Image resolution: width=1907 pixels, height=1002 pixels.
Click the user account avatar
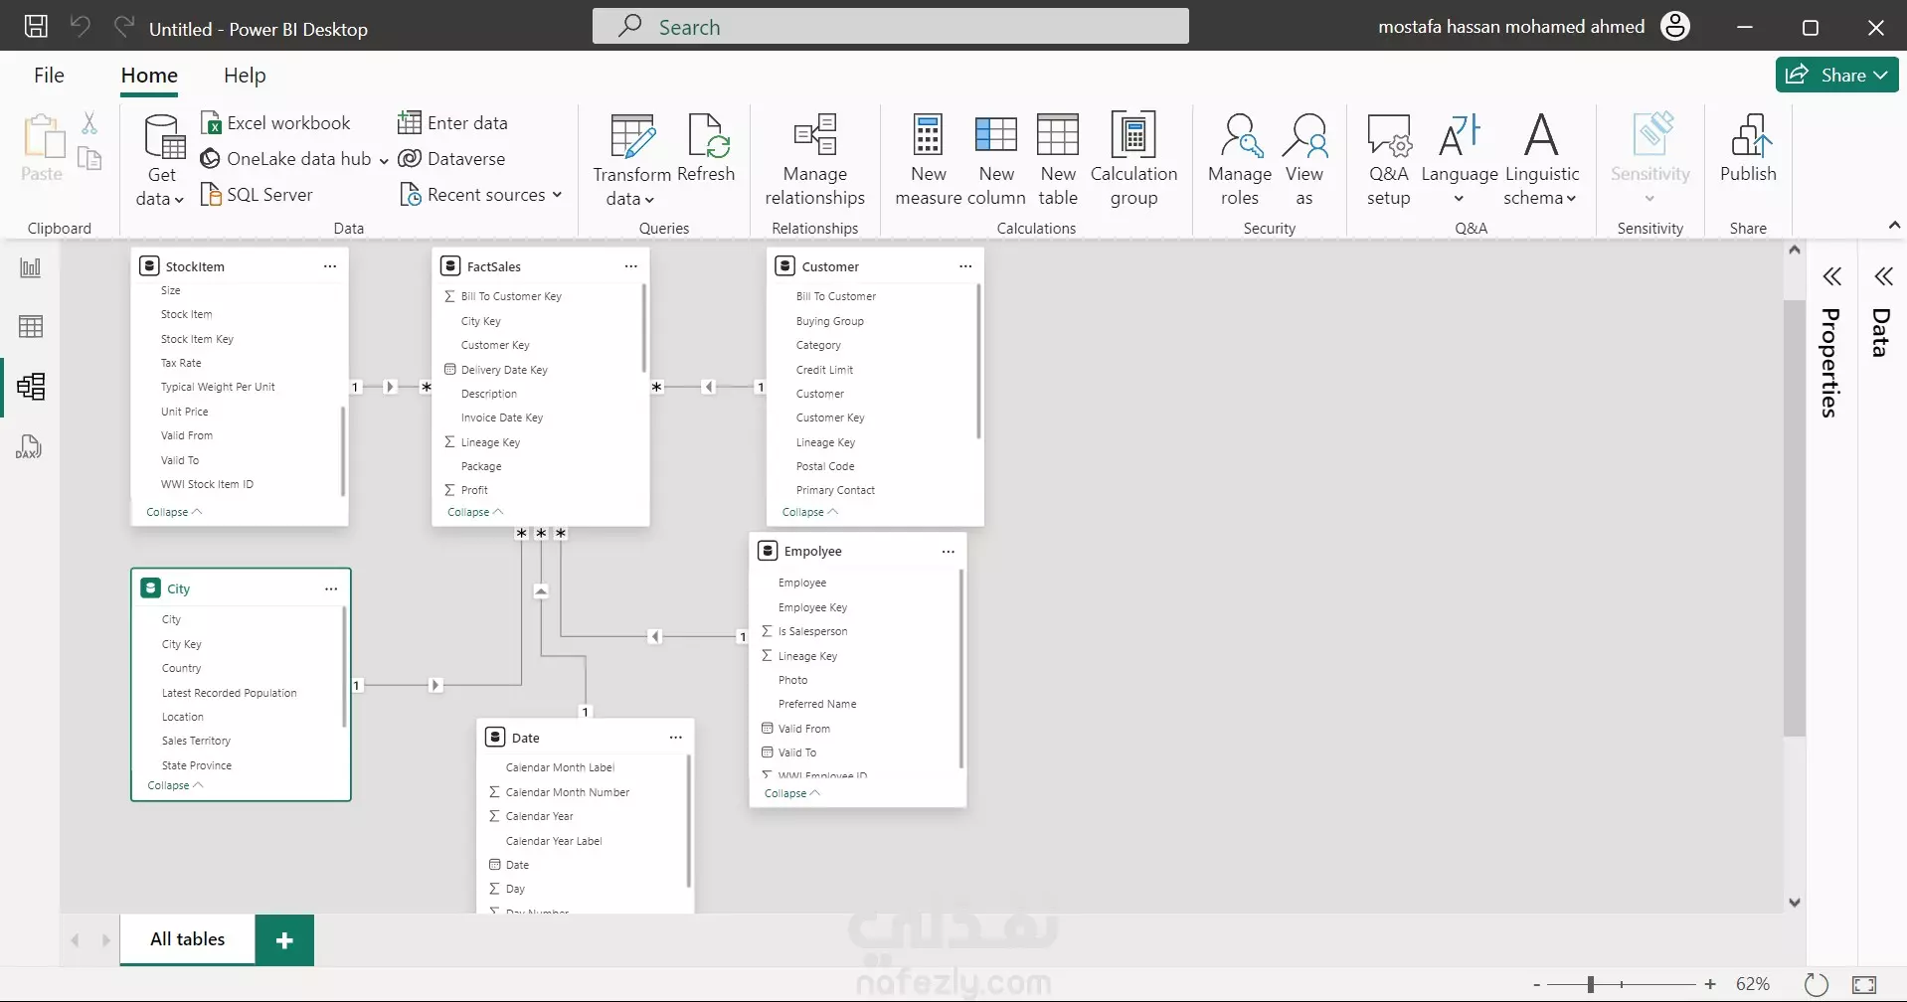click(x=1675, y=27)
